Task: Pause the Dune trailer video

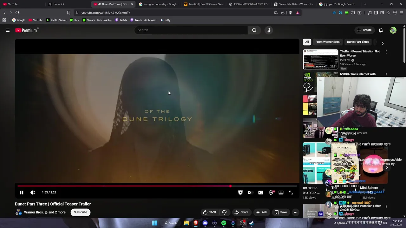Action: (x=22, y=193)
